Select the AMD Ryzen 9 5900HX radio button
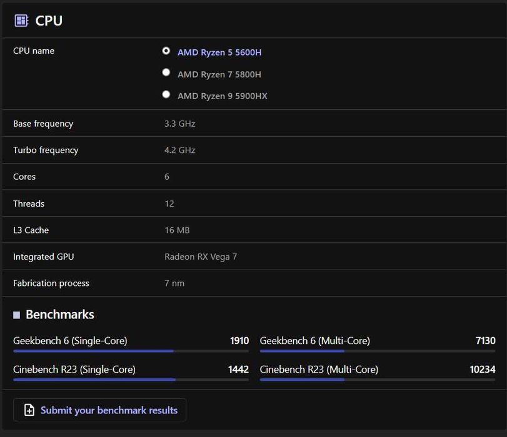This screenshot has height=437, width=507. tap(166, 94)
